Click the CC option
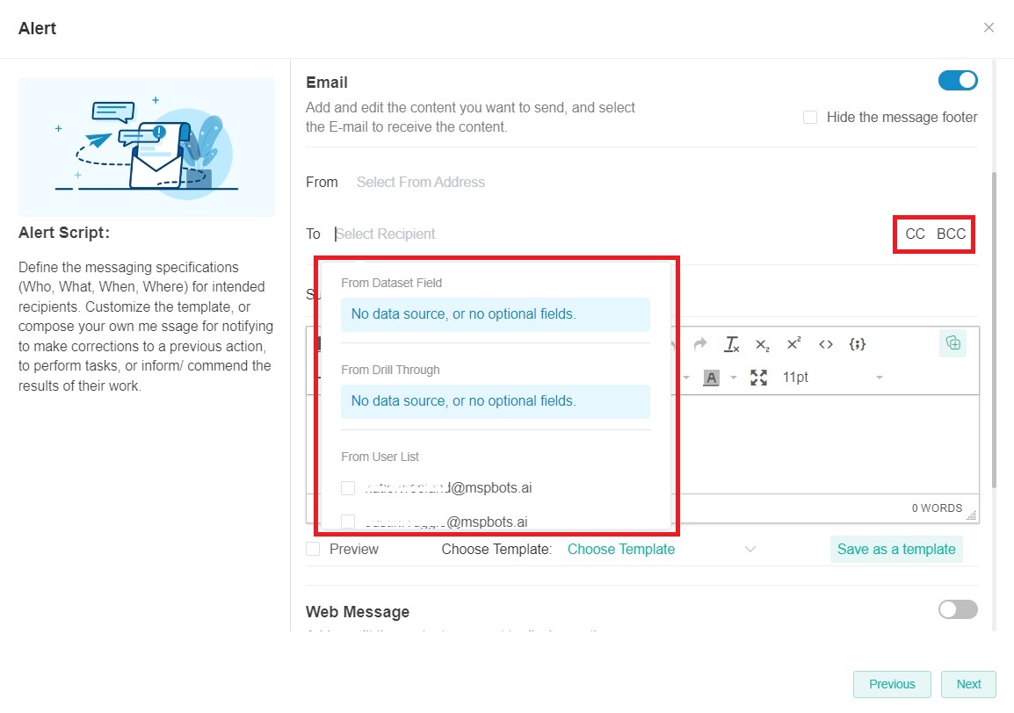 [x=915, y=234]
